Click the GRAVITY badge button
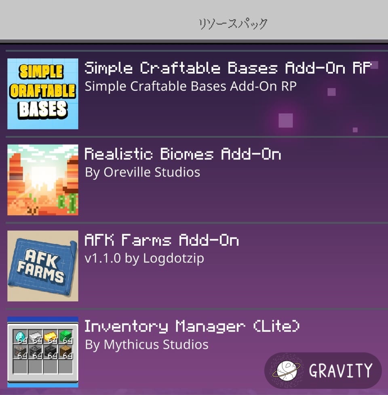This screenshot has height=395, width=388. [323, 371]
